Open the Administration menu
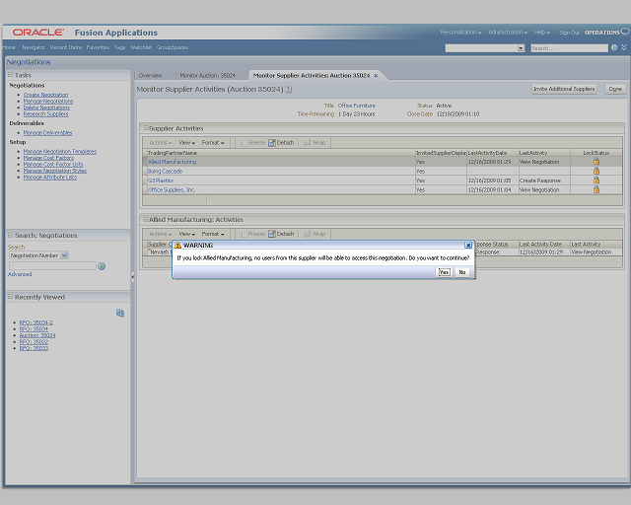 (508, 33)
